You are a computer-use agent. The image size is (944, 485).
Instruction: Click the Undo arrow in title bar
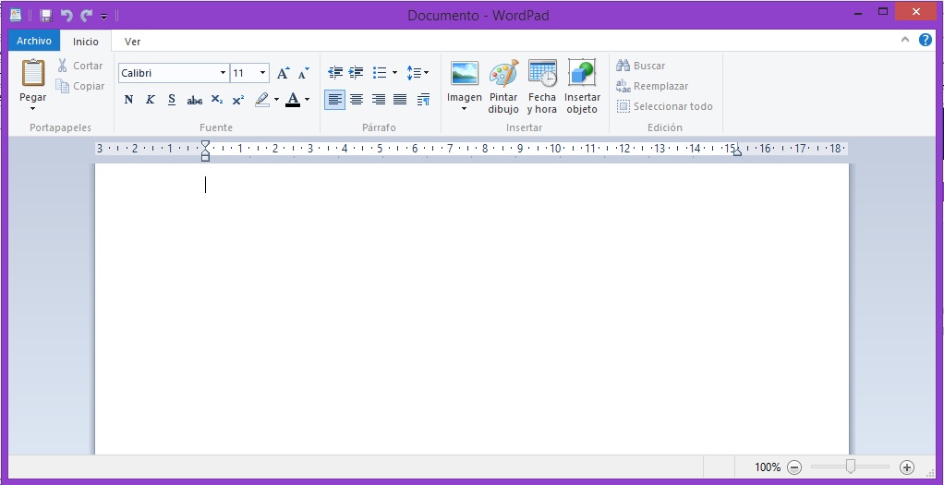click(x=66, y=16)
